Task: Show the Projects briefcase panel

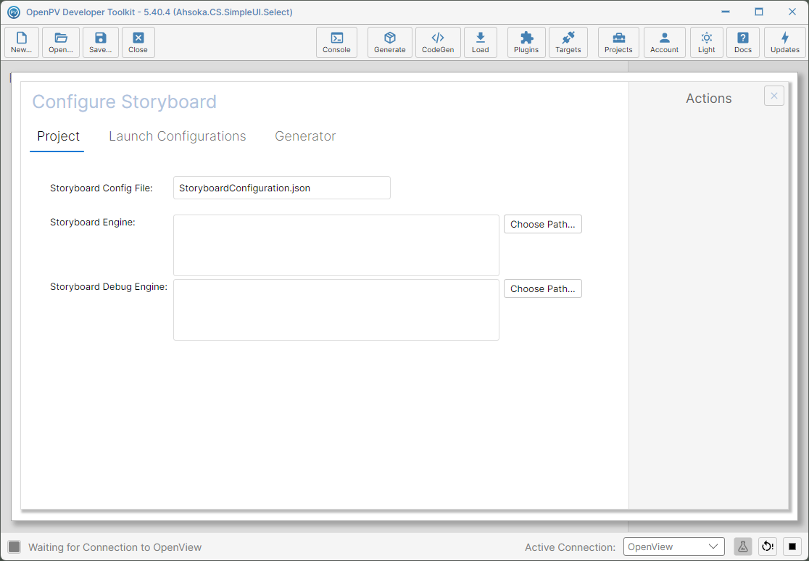Action: [618, 42]
